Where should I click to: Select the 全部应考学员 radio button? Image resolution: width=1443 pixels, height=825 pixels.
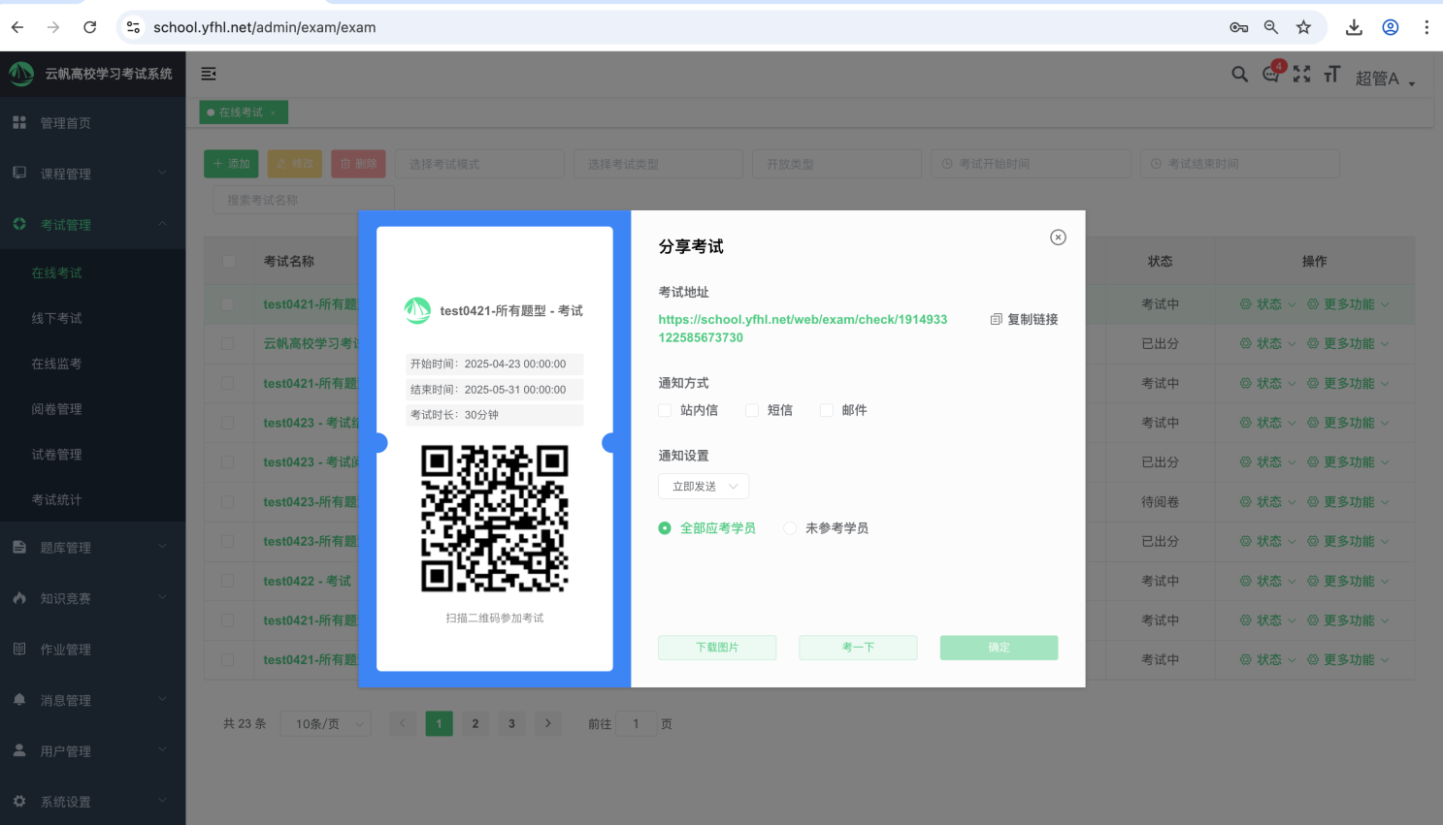click(x=665, y=528)
